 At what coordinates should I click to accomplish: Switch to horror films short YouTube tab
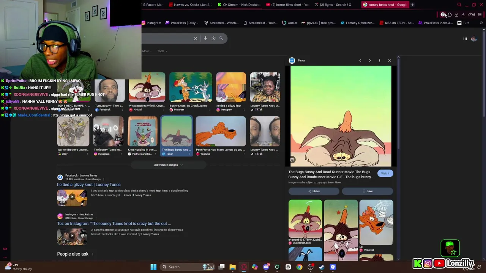(287, 5)
